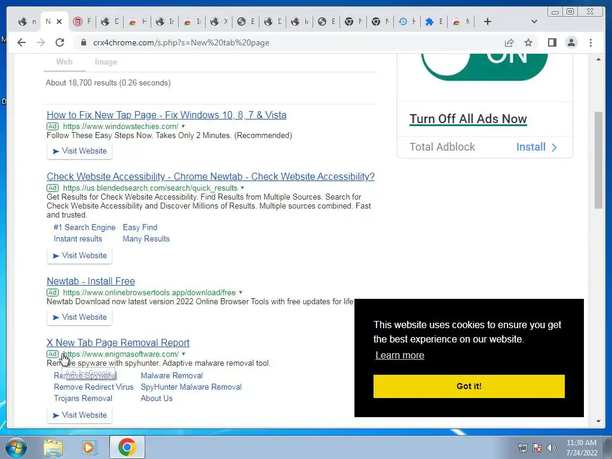Open 'Turn Off All Ads Now' headline
612x459 pixels.
coord(468,119)
